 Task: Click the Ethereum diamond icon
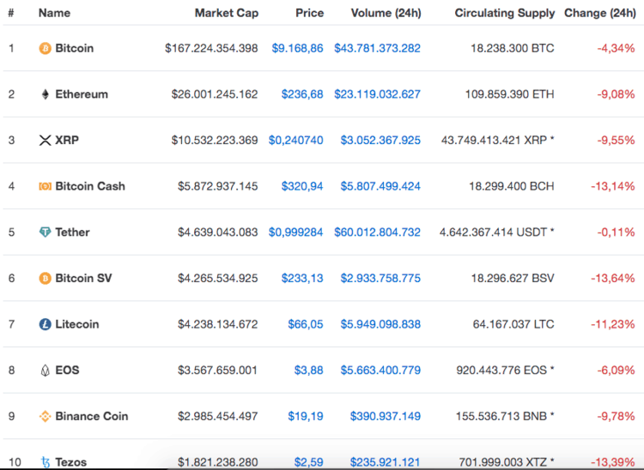pyautogui.click(x=46, y=94)
